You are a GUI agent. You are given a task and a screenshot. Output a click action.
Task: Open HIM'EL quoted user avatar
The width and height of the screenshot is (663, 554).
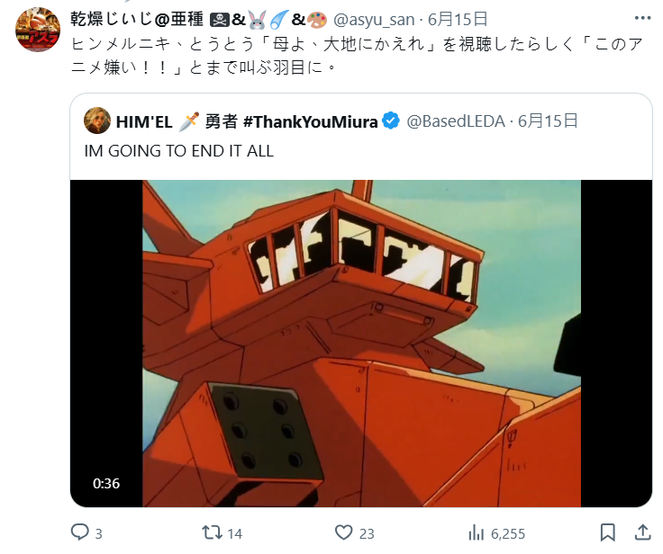[x=97, y=121]
